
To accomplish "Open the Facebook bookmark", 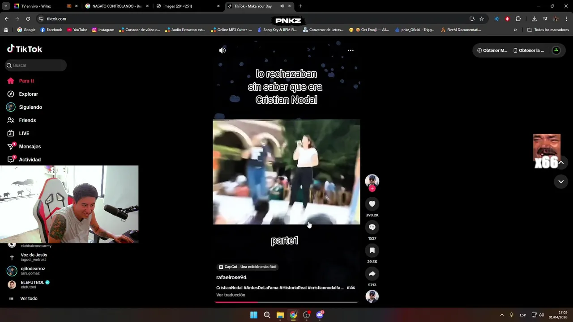I will [x=51, y=30].
